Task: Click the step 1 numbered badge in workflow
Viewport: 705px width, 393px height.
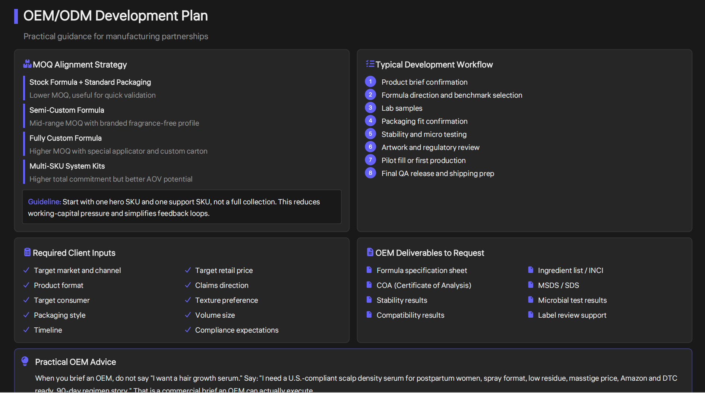Action: coord(370,81)
